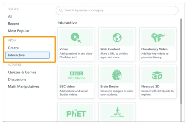Click the magnifying glass search icon
The image size is (187, 124).
[x=62, y=10]
